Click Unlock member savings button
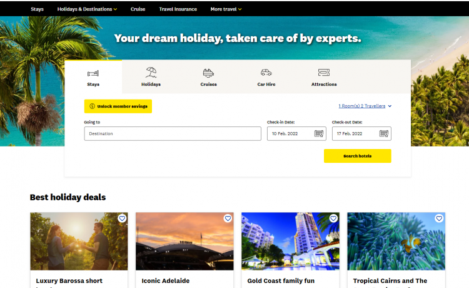Viewport: 469px width, 288px height. [118, 106]
